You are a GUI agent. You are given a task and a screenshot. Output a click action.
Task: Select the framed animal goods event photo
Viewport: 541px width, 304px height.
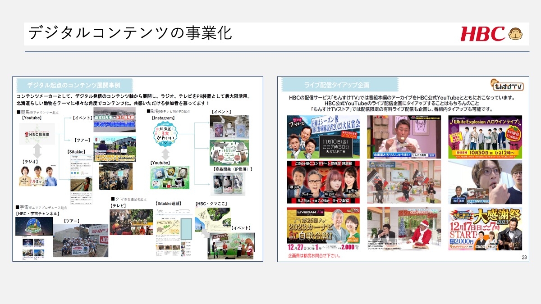pos(229,126)
